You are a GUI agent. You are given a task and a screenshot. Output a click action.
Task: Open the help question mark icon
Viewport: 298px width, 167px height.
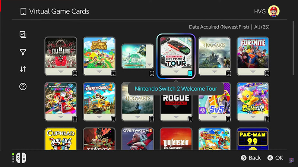click(x=23, y=87)
